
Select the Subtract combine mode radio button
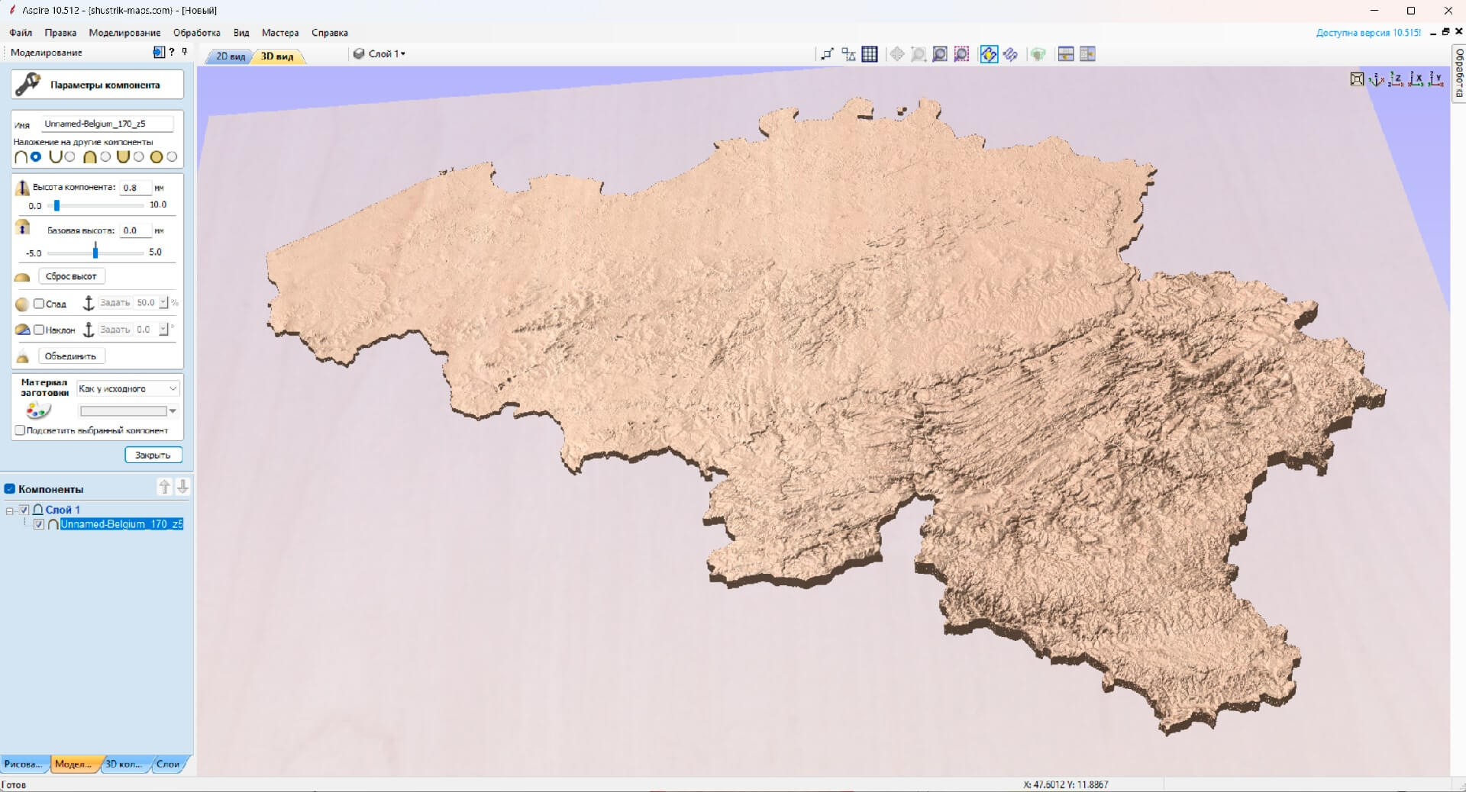click(70, 156)
